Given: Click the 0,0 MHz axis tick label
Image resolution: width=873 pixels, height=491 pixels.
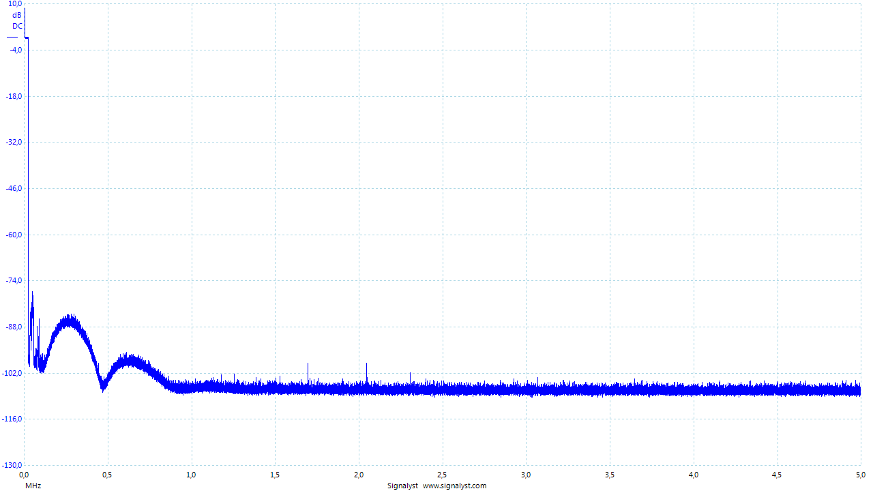Looking at the screenshot, I should (24, 474).
